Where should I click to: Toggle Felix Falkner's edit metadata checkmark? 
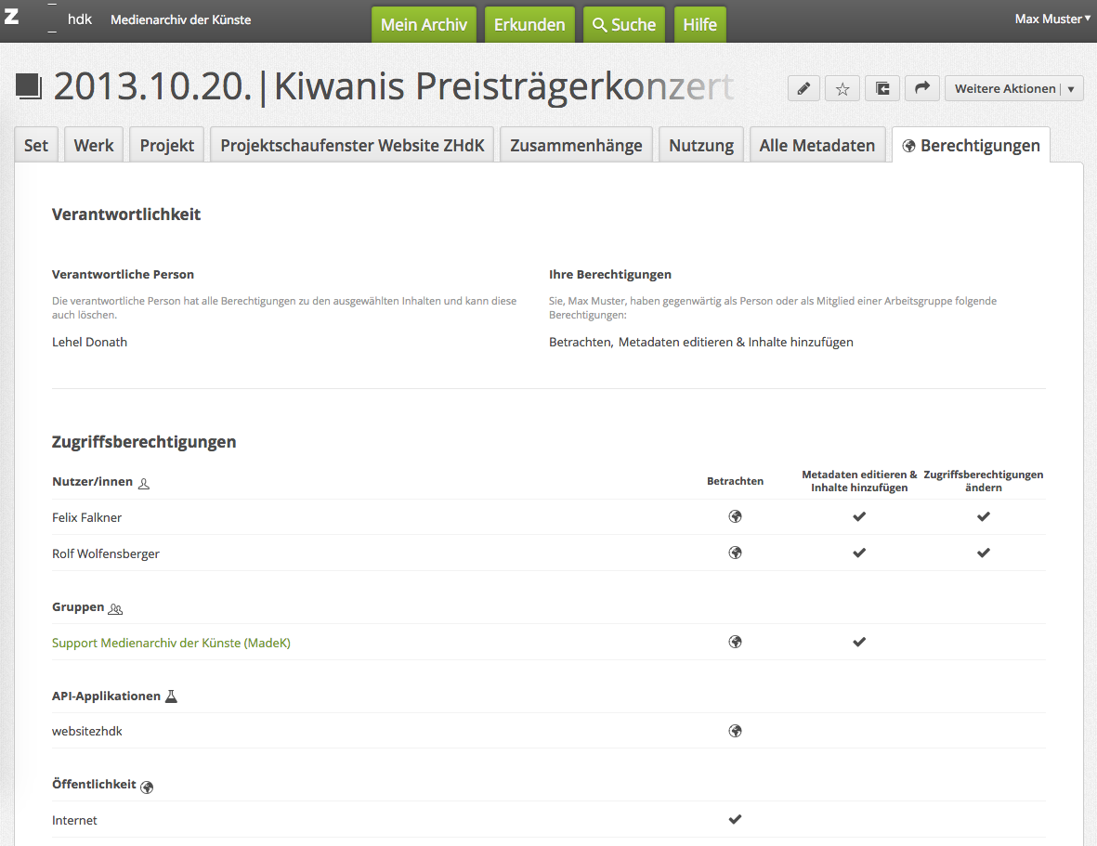[x=859, y=517]
